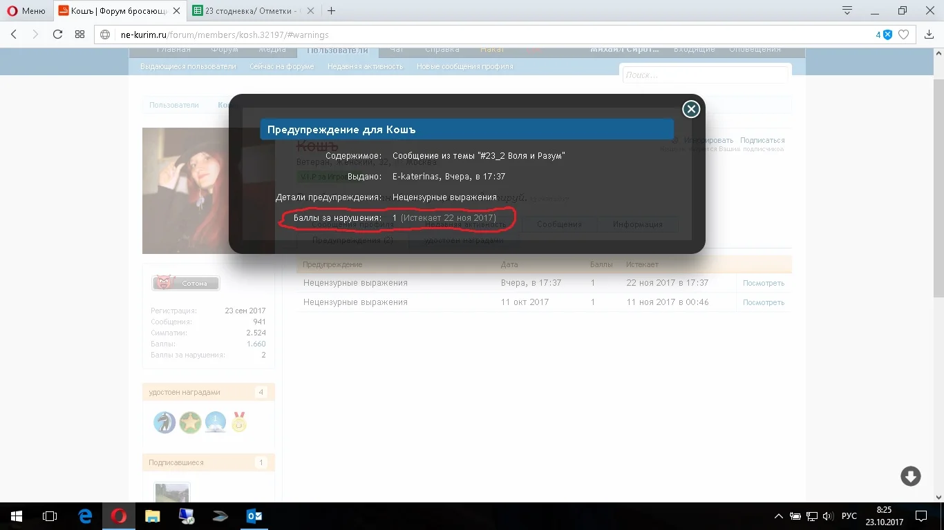Open speed dial via the grid icon
This screenshot has width=944, height=530.
79,35
